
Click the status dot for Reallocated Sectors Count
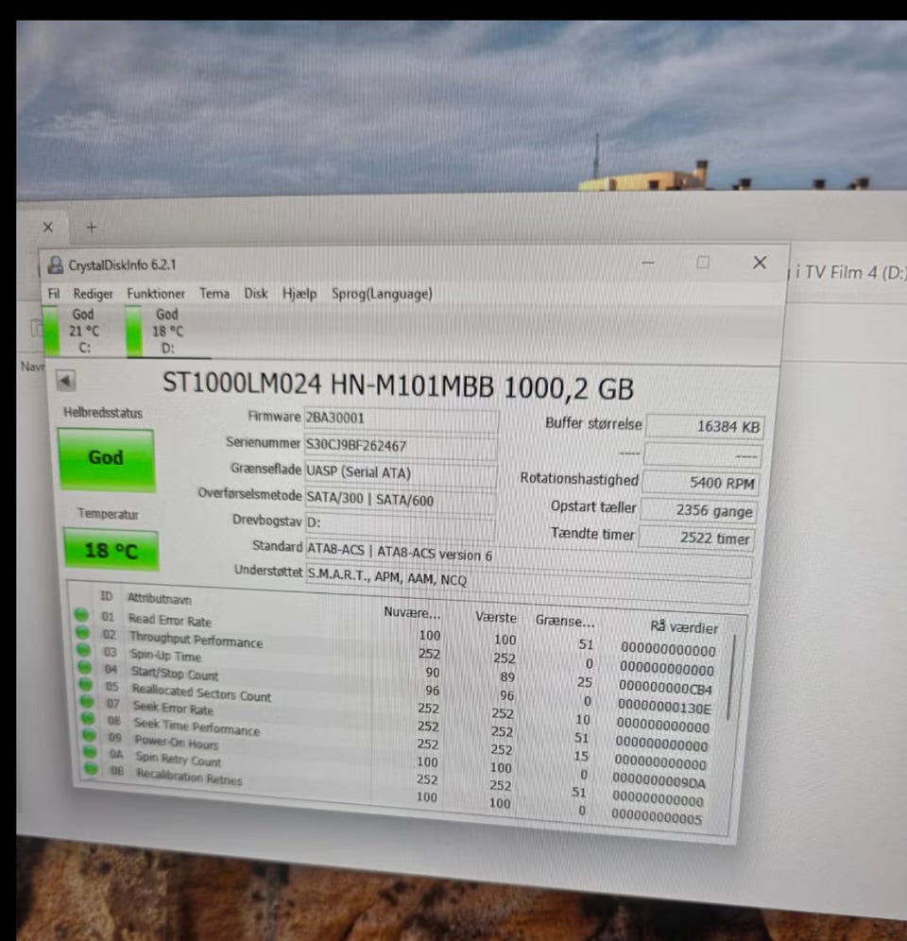[x=86, y=684]
